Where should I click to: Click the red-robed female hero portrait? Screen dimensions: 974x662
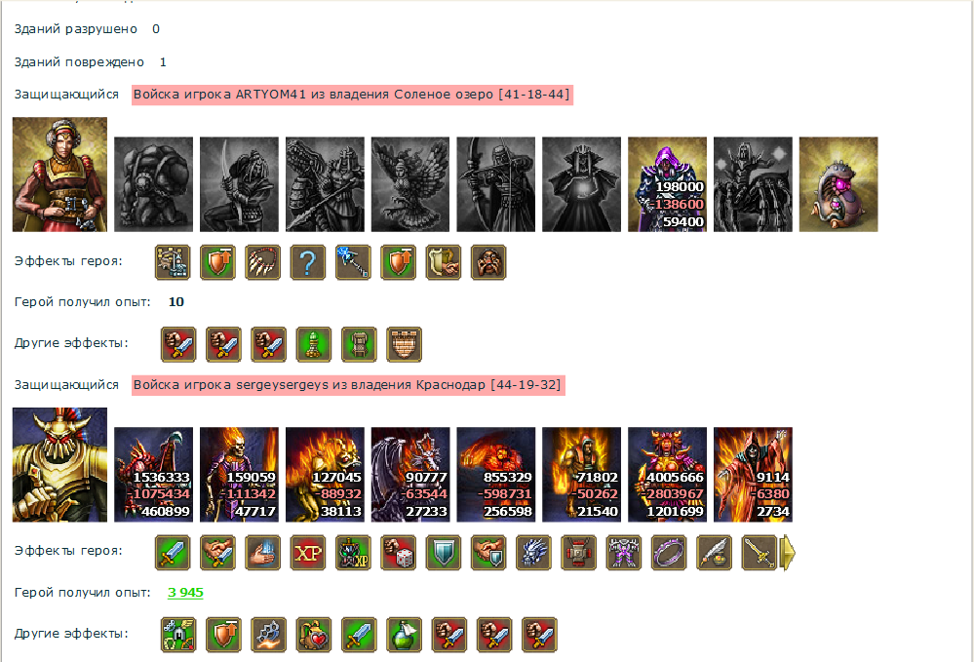pyautogui.click(x=59, y=175)
